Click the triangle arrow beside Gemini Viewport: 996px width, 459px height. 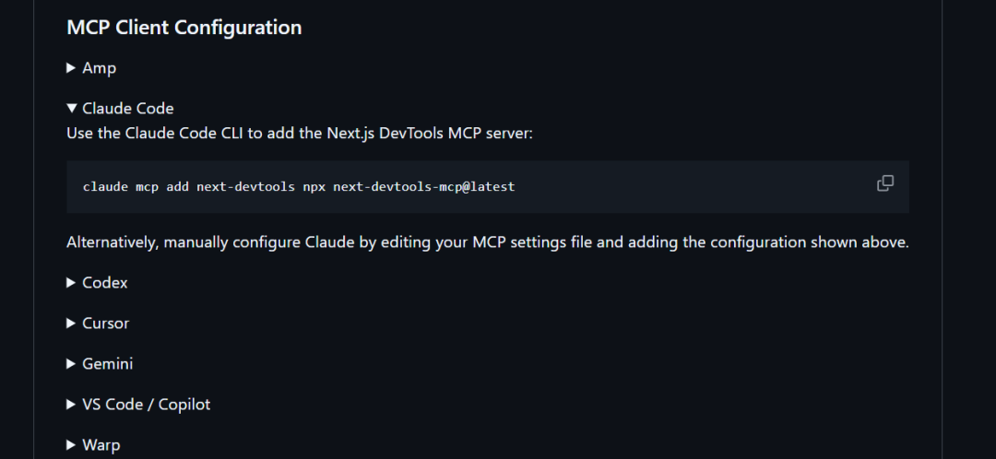71,364
